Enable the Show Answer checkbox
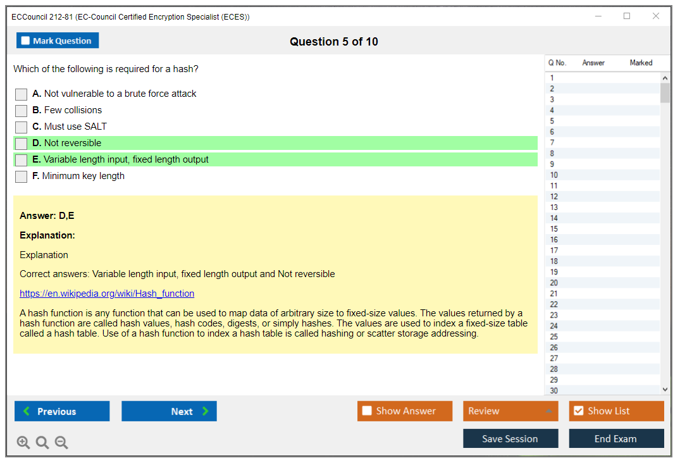Screen dimensions: 680x465 pyautogui.click(x=368, y=411)
